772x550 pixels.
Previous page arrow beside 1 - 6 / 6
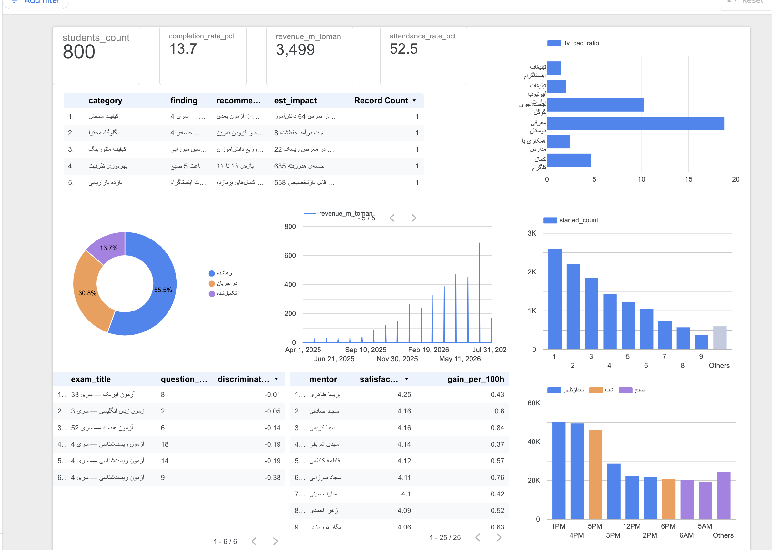[254, 541]
